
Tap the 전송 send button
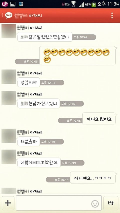pos(111,203)
